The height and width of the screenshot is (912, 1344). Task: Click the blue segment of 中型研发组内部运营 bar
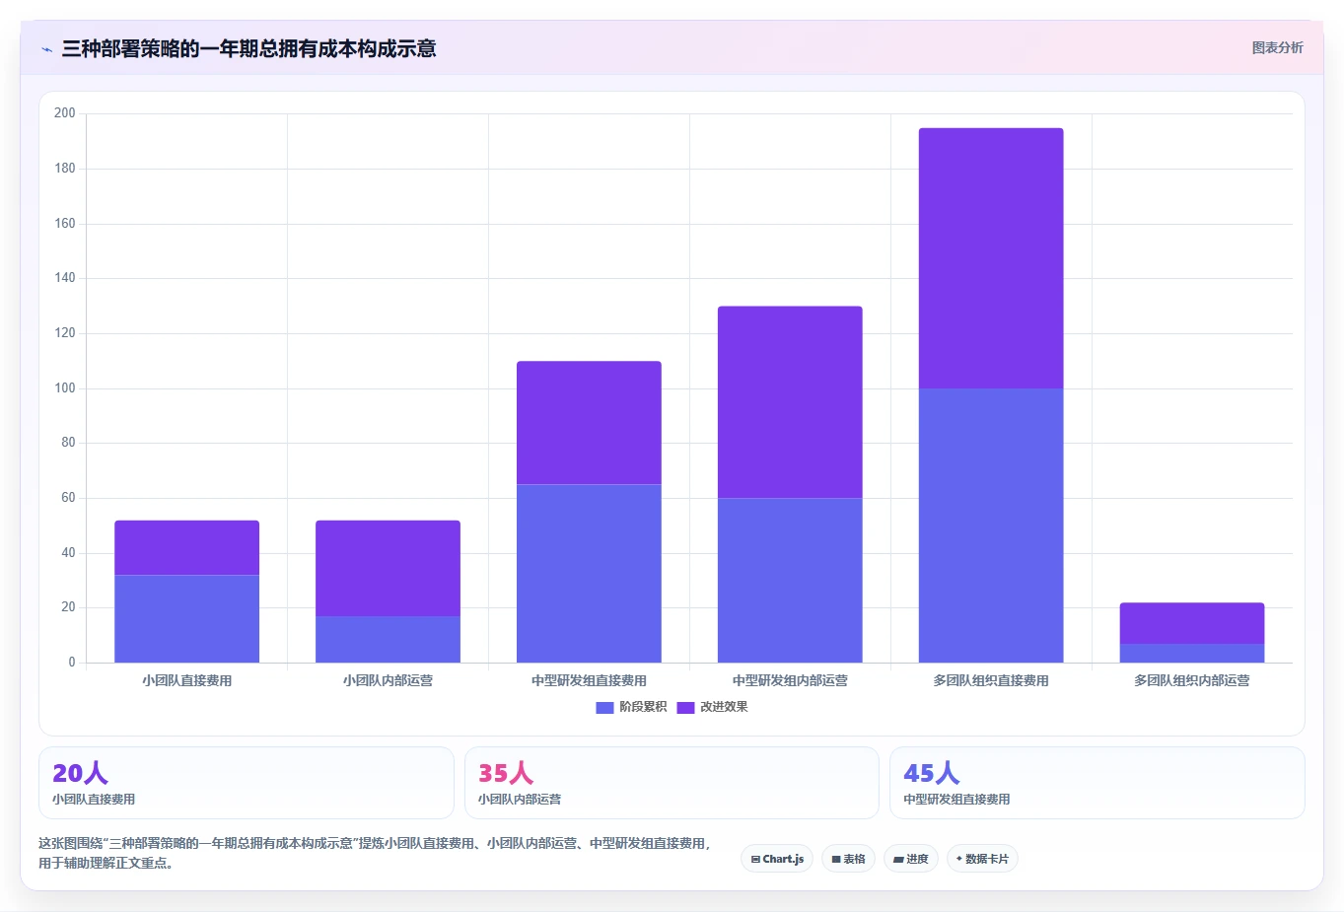(x=790, y=580)
